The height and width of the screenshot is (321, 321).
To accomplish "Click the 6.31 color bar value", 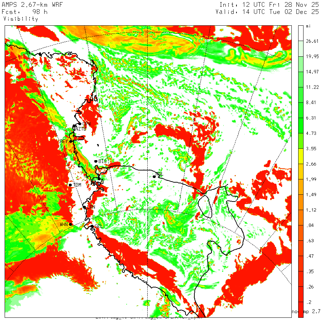I will click(x=311, y=118).
